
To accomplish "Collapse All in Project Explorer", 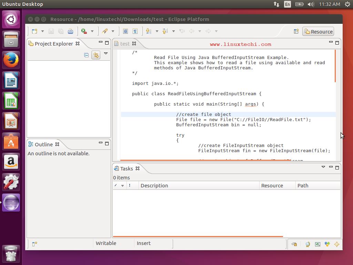I will (87, 55).
